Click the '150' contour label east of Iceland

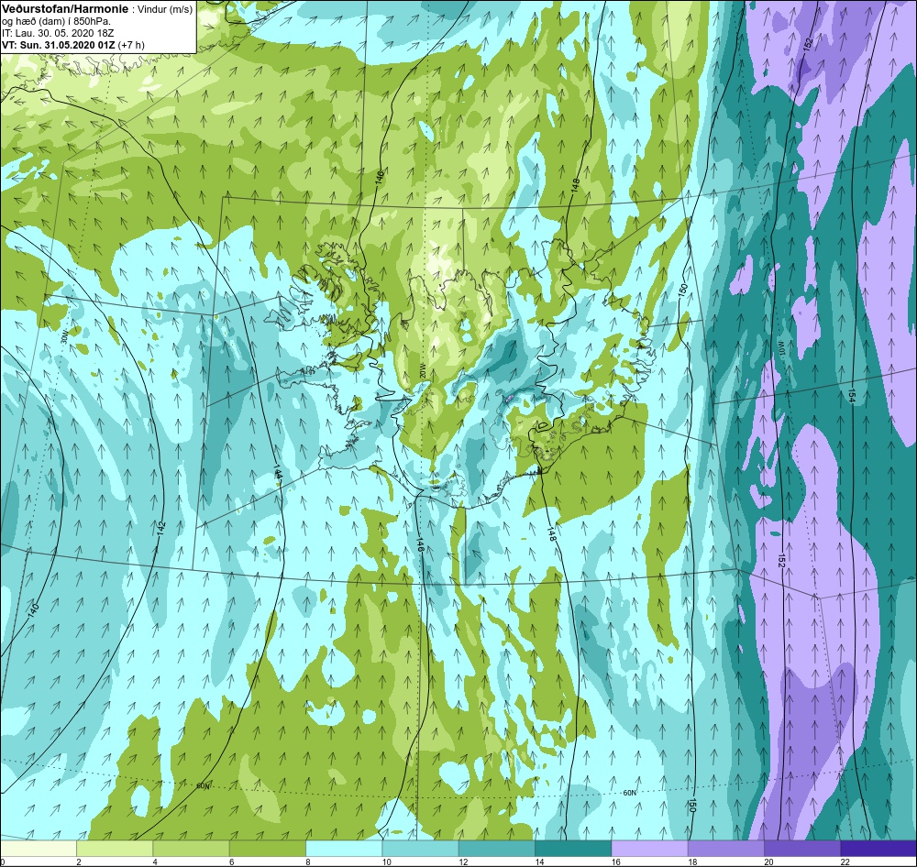pyautogui.click(x=682, y=292)
